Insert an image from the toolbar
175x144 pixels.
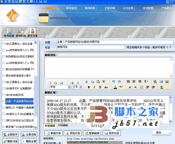click(167, 81)
